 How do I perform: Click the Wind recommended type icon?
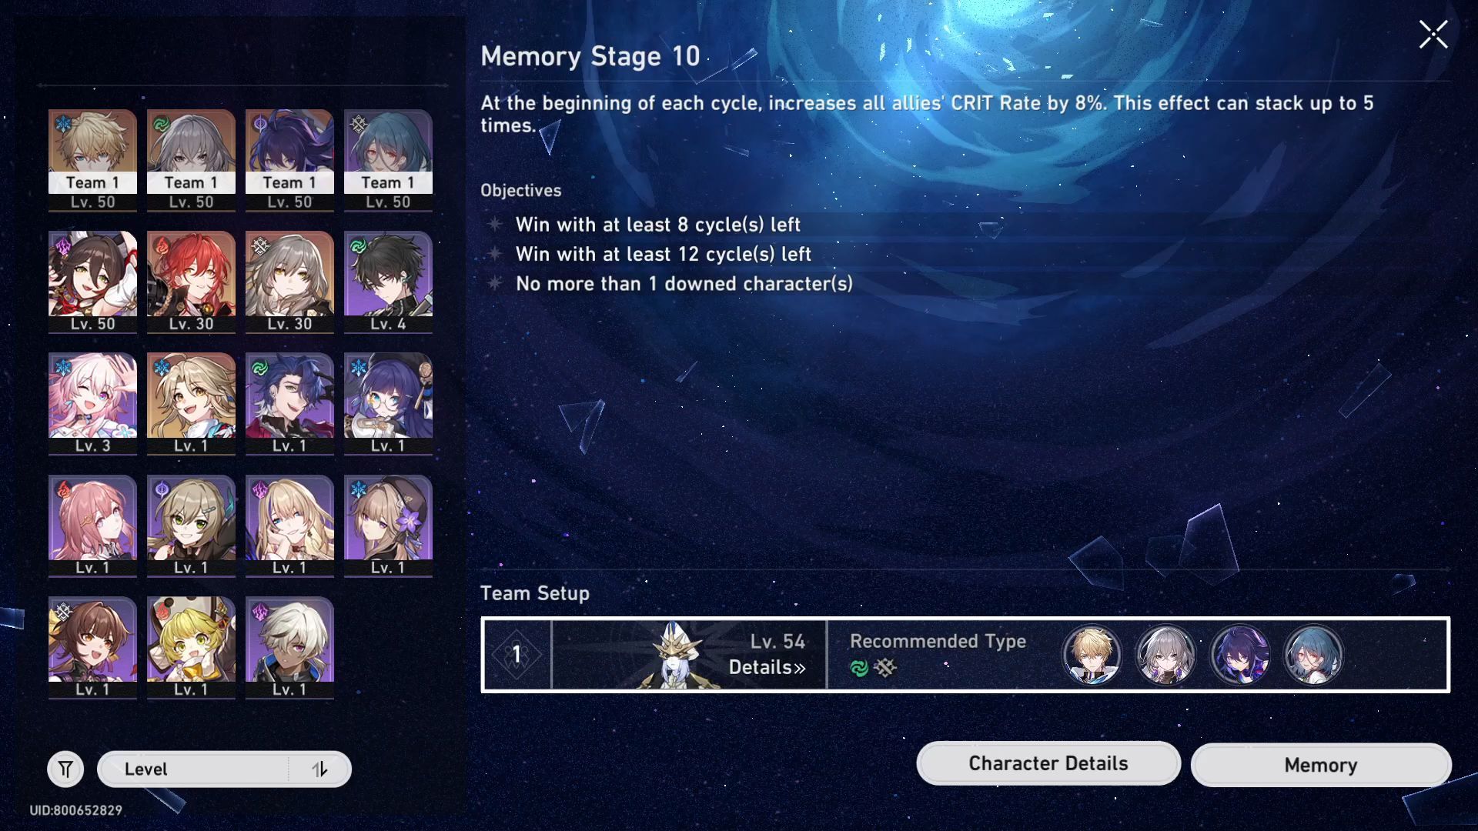click(859, 668)
